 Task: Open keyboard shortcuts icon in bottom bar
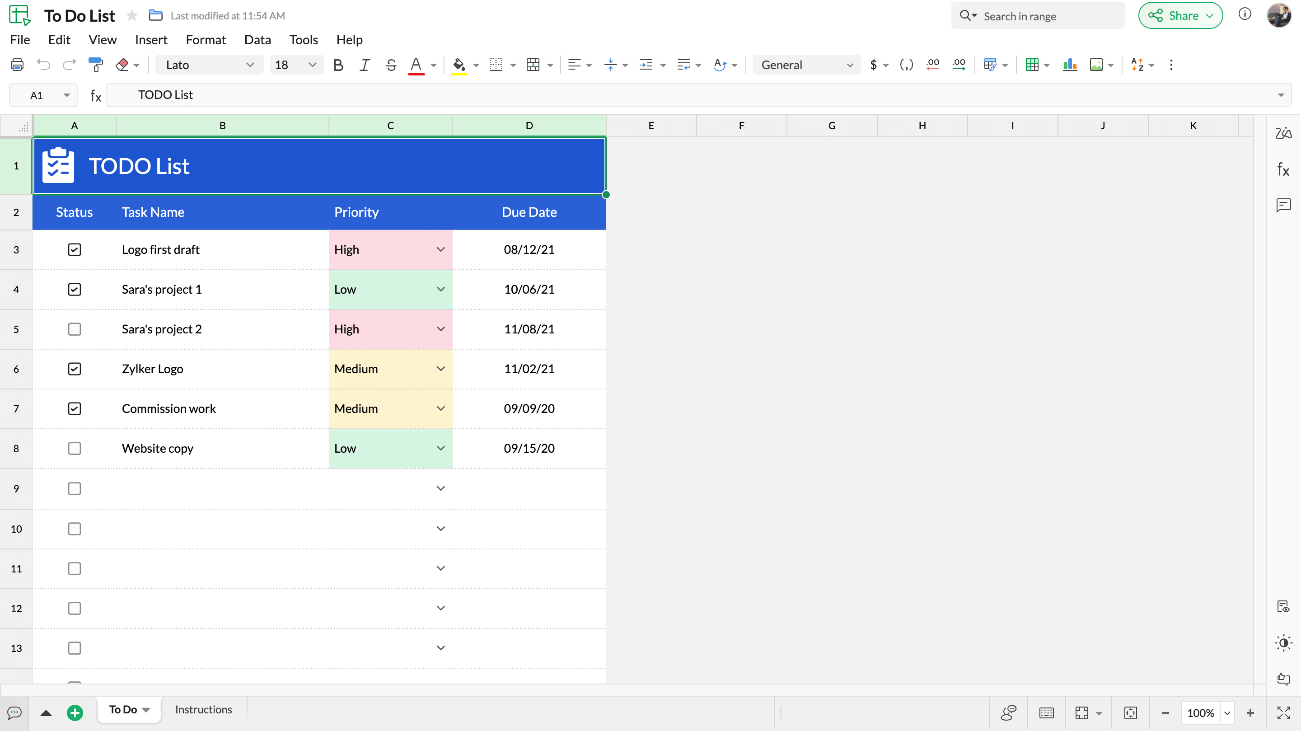click(1046, 713)
